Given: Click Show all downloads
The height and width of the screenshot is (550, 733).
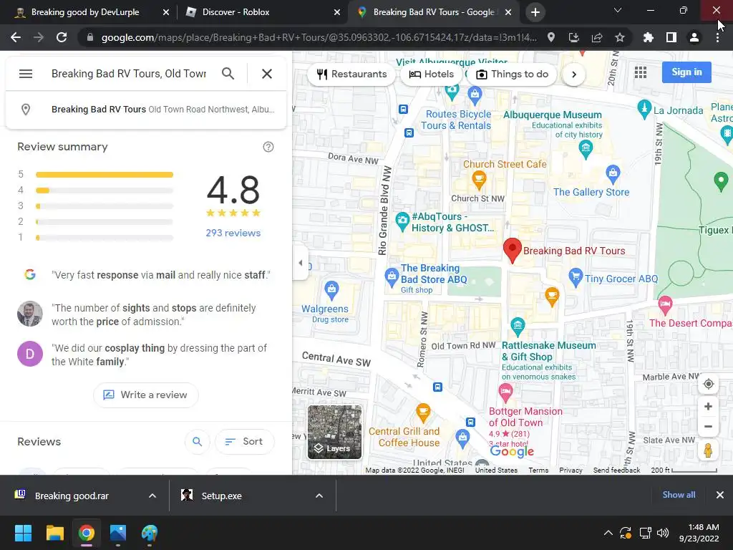Looking at the screenshot, I should (679, 495).
